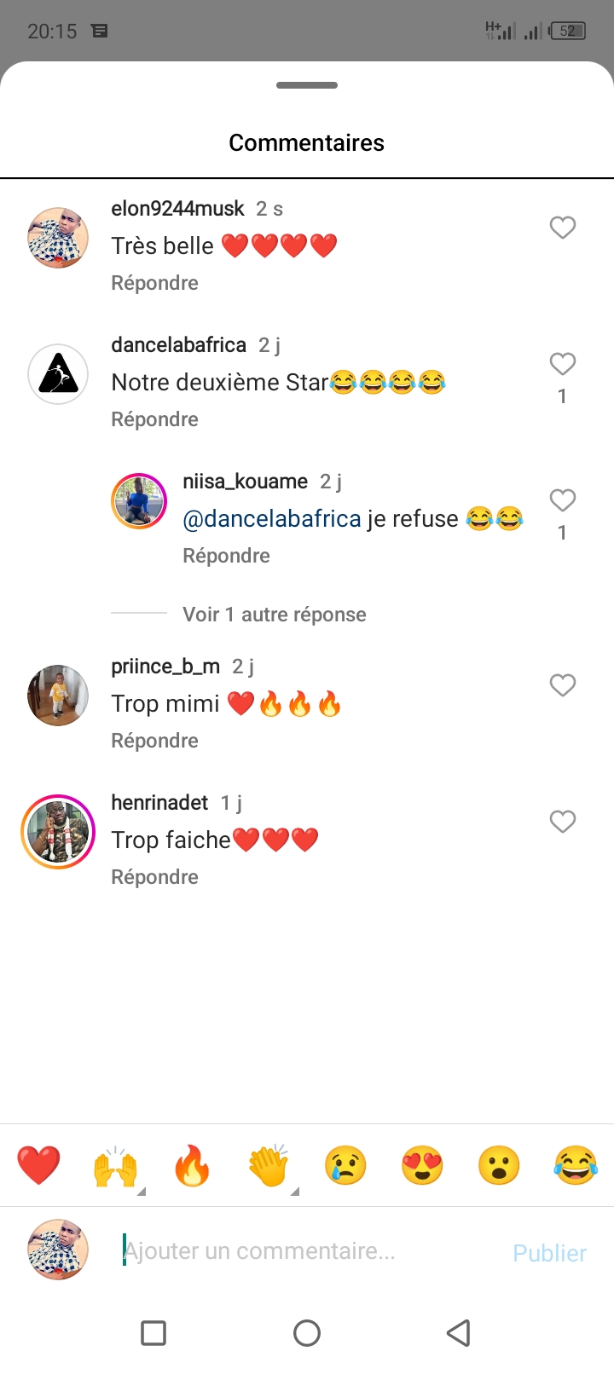Insert the heart-eyes quick emoji
Screen dimensions: 614x1374
(422, 1166)
